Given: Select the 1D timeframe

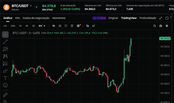Looking at the screenshot, I should 34,26.
